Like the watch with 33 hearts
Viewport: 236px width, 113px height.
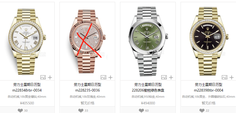pos(81,111)
